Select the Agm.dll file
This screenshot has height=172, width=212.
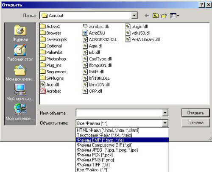(92, 46)
